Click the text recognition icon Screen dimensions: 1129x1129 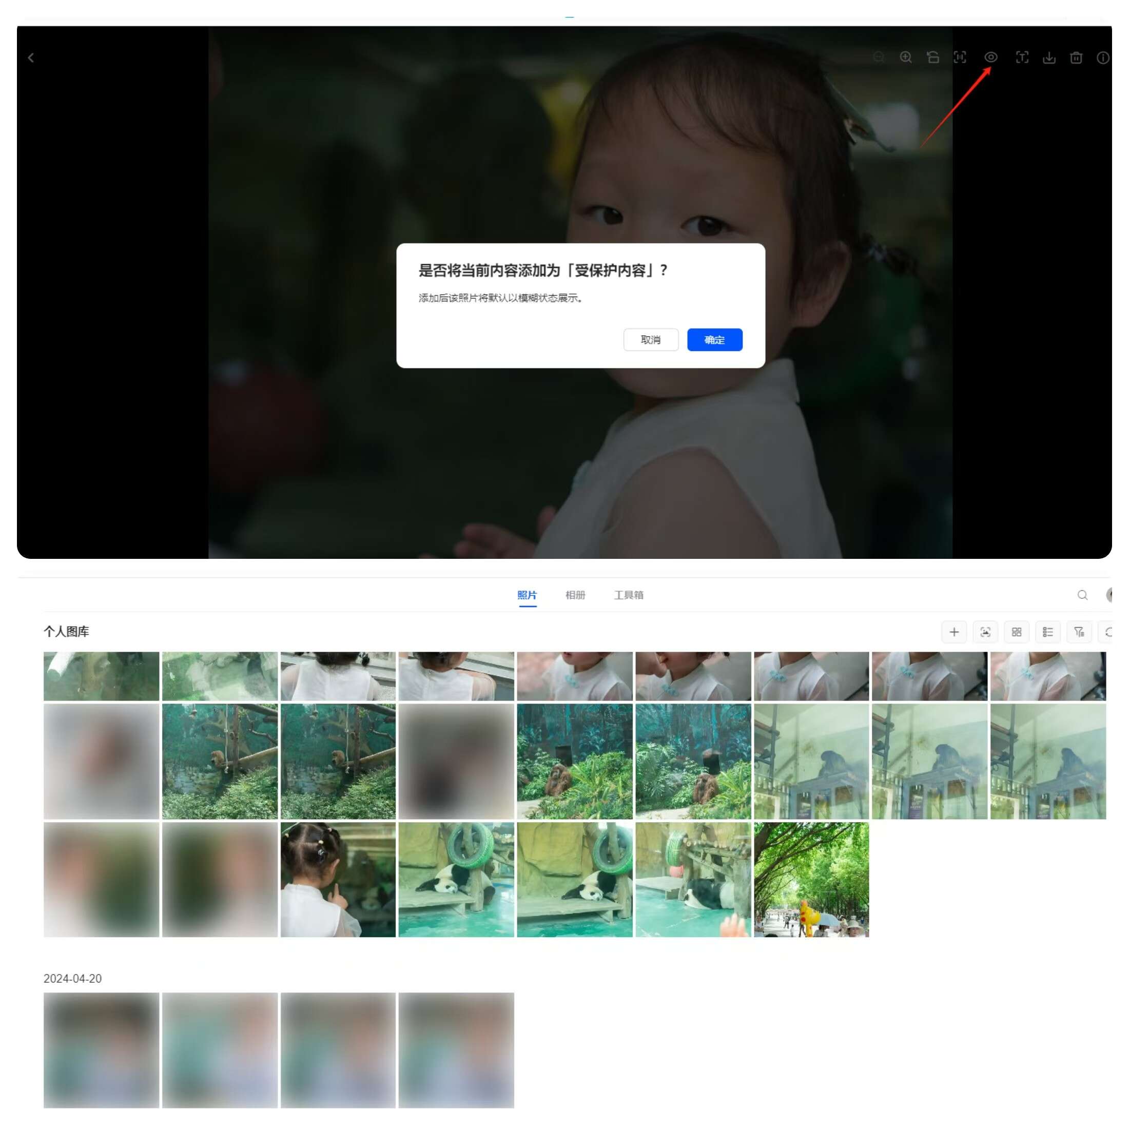pyautogui.click(x=1022, y=57)
